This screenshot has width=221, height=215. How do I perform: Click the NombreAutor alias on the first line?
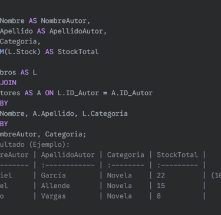(64, 21)
